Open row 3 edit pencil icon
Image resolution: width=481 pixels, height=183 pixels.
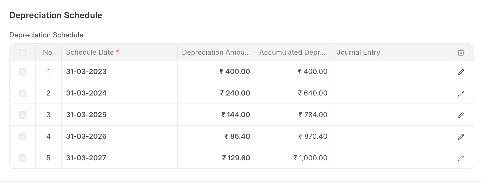click(x=461, y=115)
